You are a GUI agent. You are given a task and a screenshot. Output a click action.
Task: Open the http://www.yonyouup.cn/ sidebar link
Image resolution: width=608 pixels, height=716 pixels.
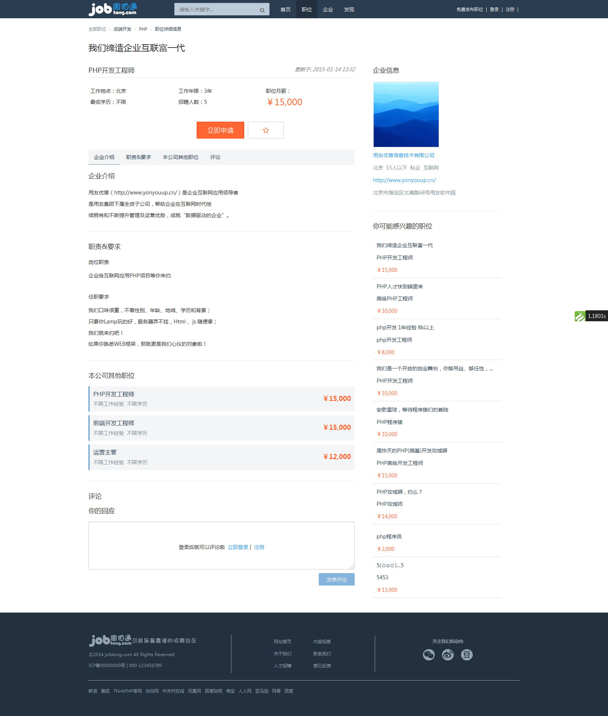tap(404, 180)
